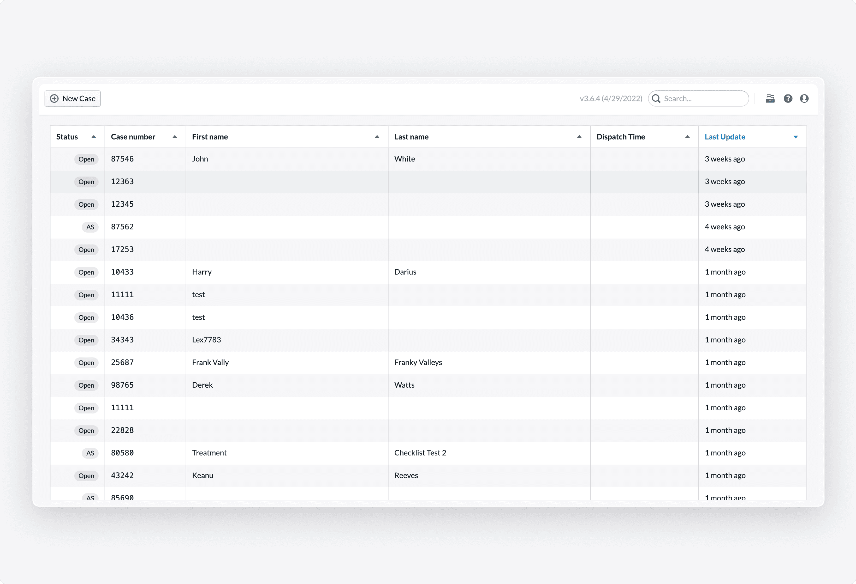Click last name White
Viewport: 856px width, 584px height.
405,159
